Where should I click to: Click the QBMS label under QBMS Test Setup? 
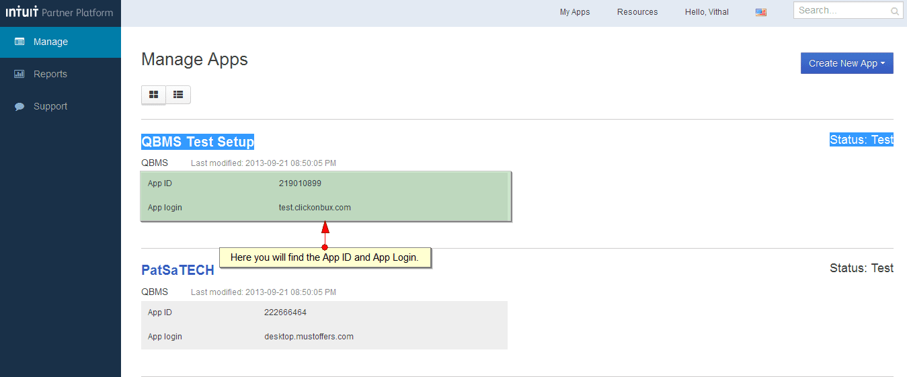tap(155, 163)
